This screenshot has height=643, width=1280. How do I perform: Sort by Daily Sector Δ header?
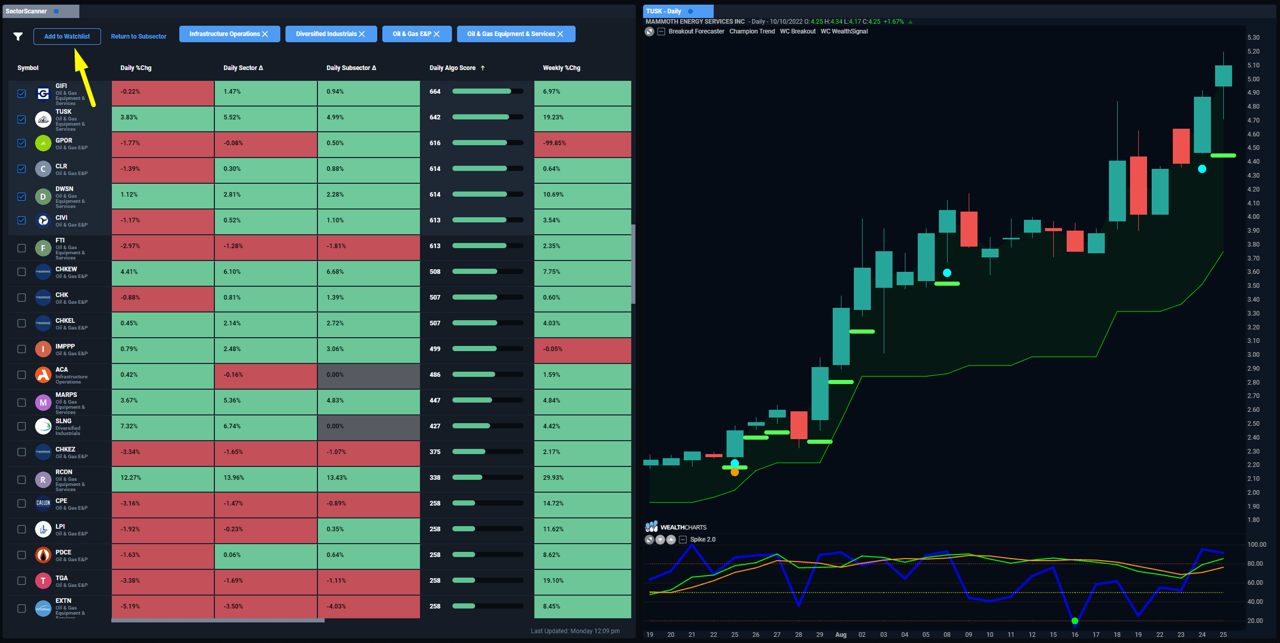(243, 68)
